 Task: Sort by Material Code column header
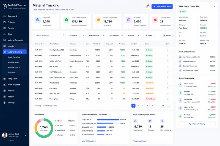click(x=40, y=44)
